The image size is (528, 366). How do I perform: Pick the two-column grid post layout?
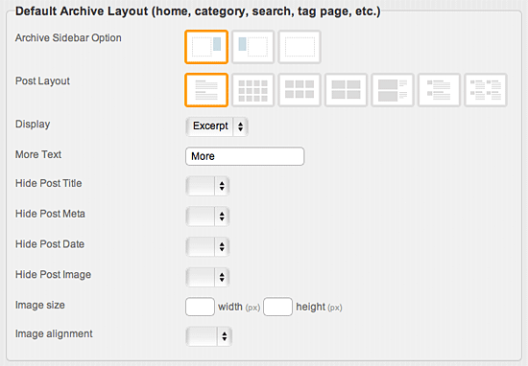click(346, 90)
